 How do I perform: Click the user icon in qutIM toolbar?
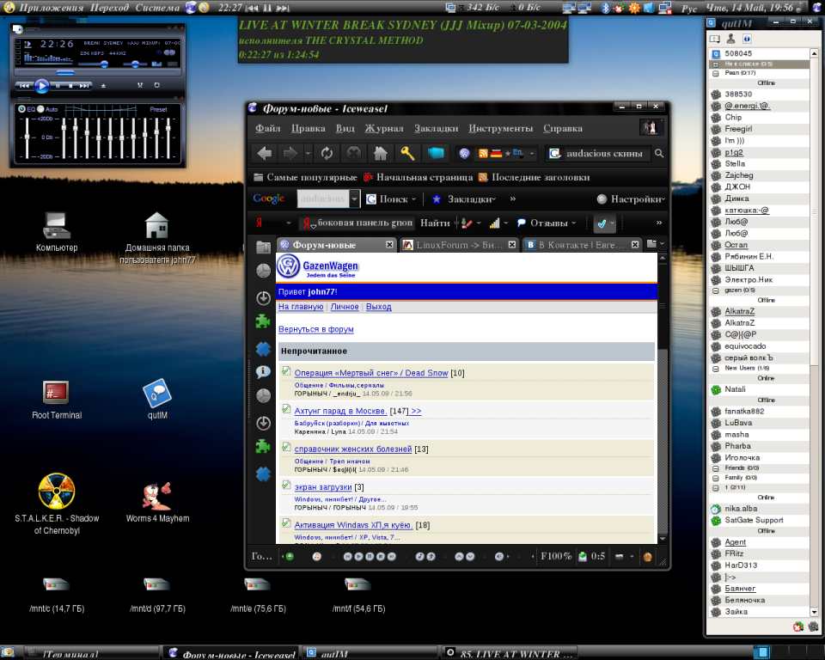click(730, 39)
